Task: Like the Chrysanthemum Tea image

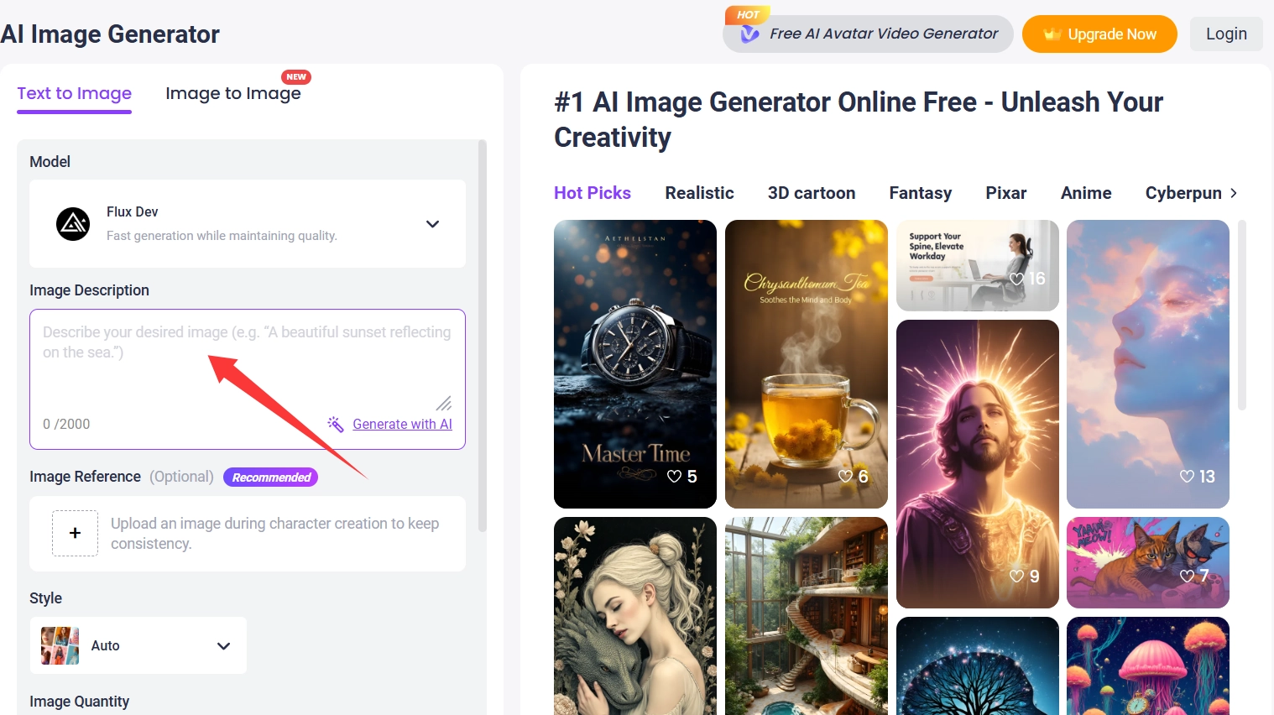Action: click(845, 476)
